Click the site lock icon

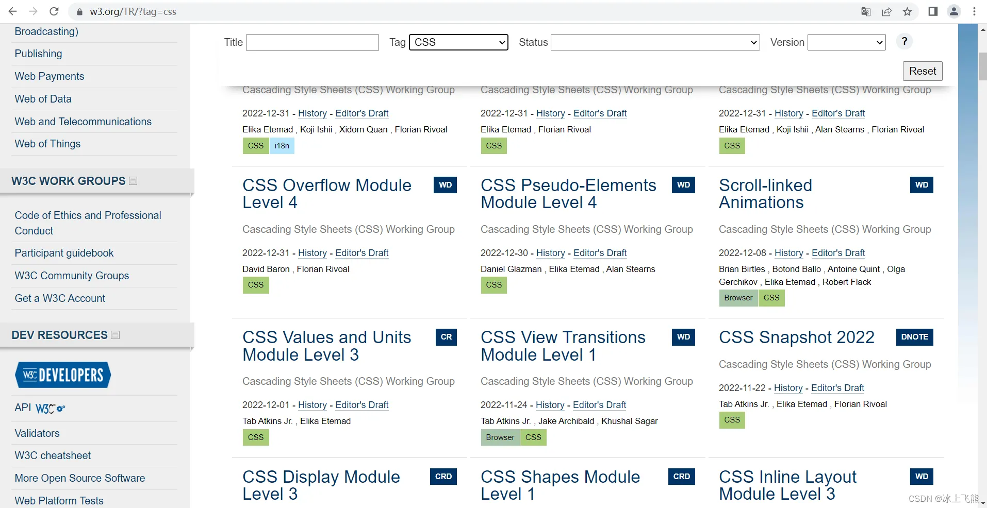point(79,11)
